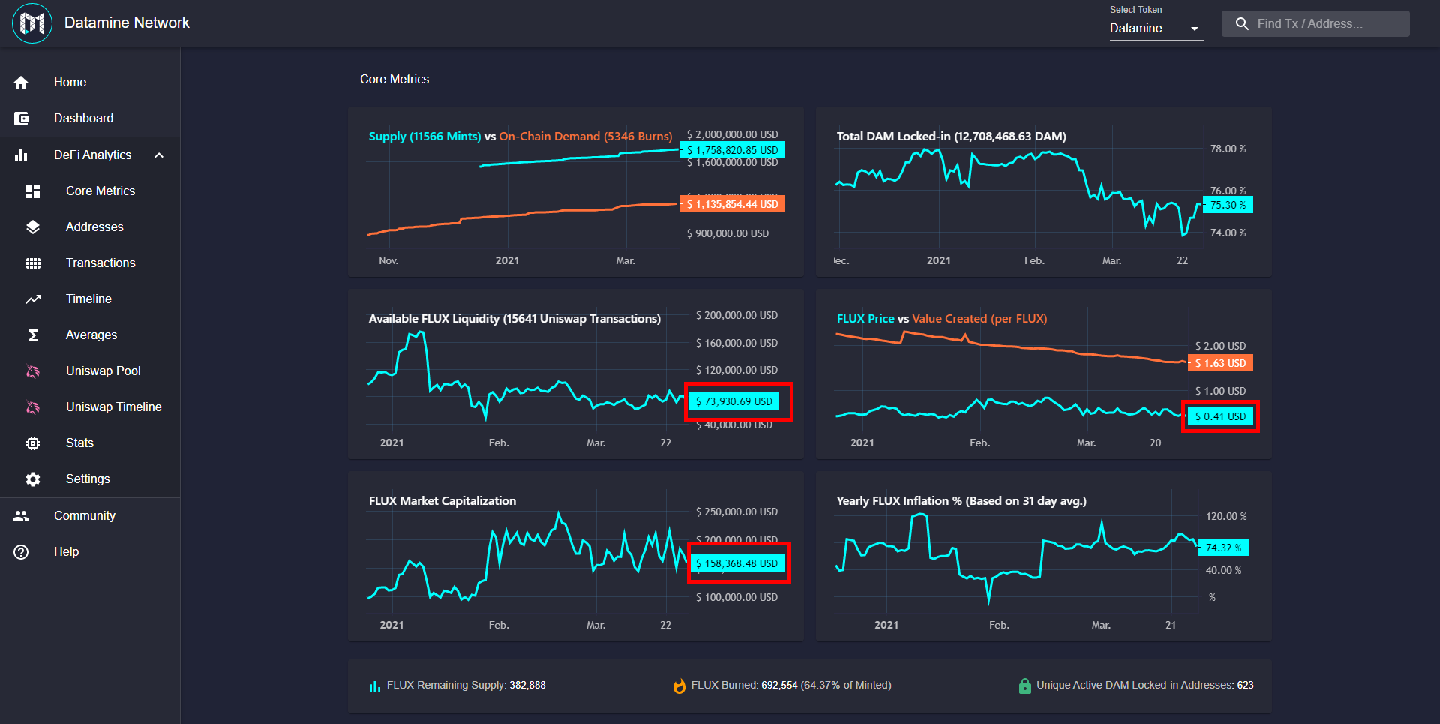
Task: Click the $ 0.41 USD FLUX price label
Action: (x=1220, y=416)
